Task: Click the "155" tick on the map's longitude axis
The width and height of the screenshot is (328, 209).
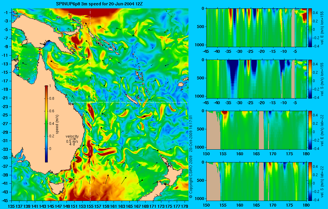Action: (x=90, y=206)
